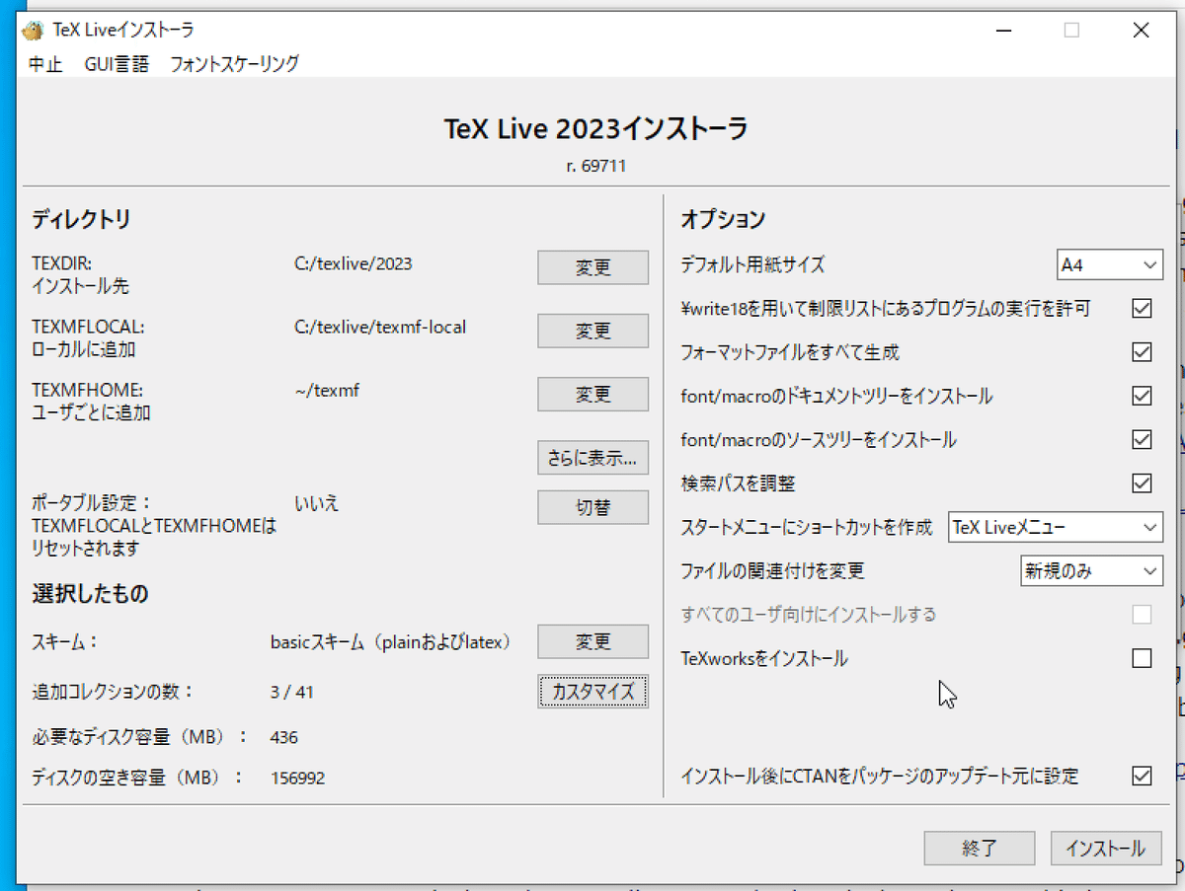Maximize the installer window

tap(1071, 31)
